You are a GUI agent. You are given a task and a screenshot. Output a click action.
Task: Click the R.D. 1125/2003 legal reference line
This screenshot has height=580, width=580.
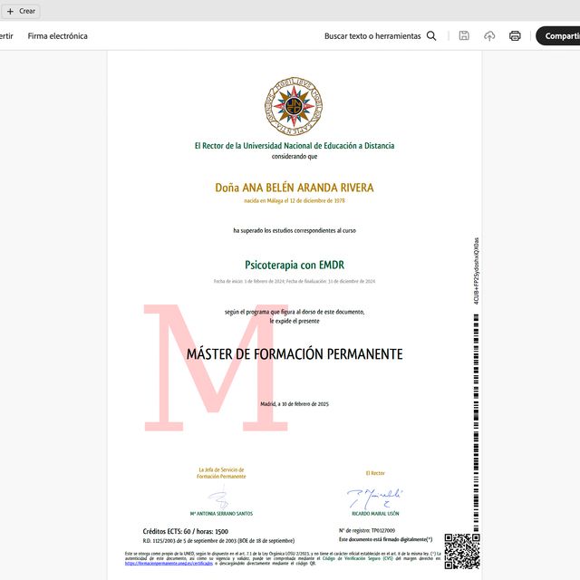click(x=218, y=541)
